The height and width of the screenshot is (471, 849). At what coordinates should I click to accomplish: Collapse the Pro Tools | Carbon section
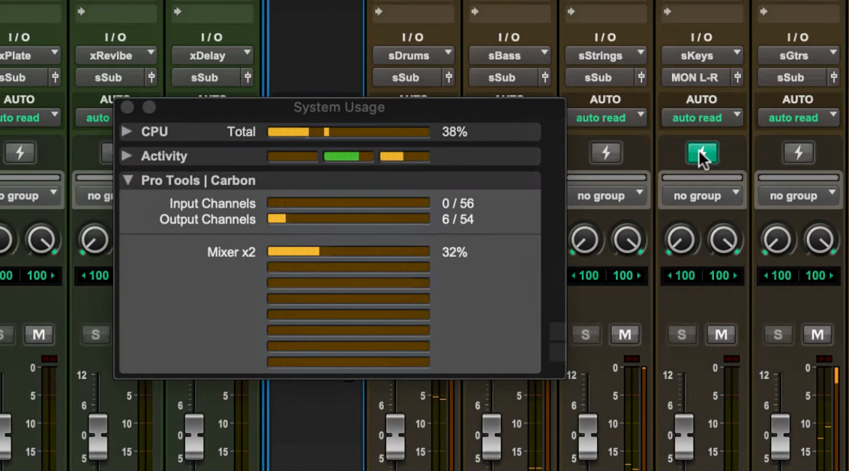point(128,180)
